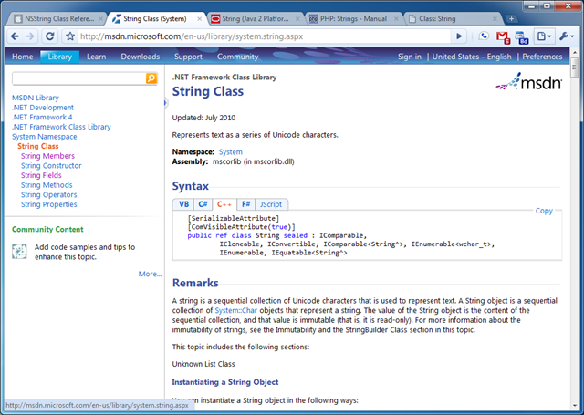The height and width of the screenshot is (415, 584).
Task: Click into the MSDN search input field
Action: point(79,78)
